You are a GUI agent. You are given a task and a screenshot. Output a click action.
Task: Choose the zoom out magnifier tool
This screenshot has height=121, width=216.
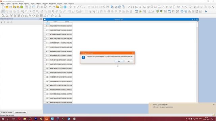pos(30,11)
